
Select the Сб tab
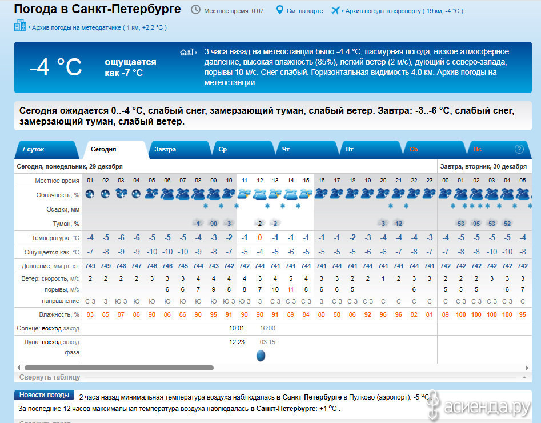414,149
